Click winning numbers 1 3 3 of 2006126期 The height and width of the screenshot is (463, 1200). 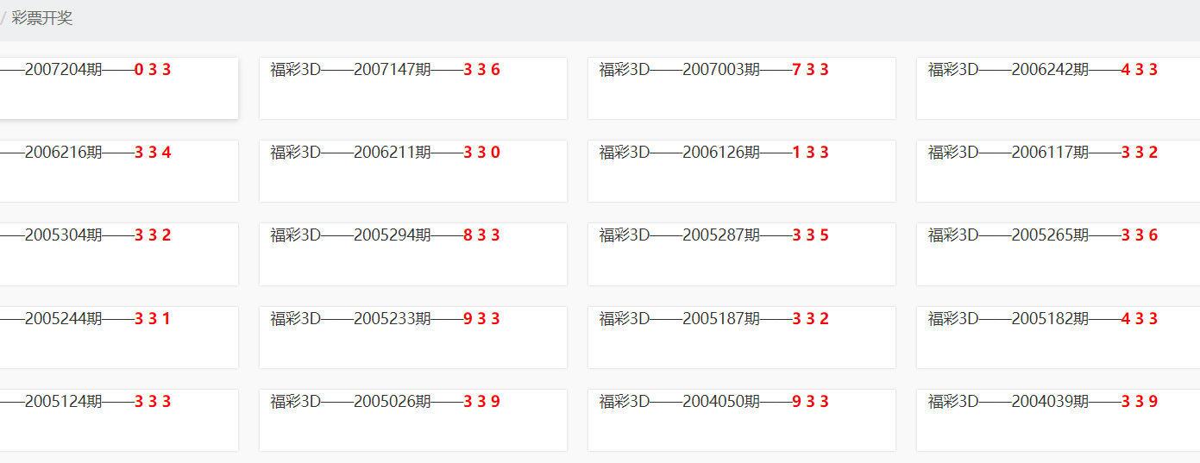(x=811, y=153)
